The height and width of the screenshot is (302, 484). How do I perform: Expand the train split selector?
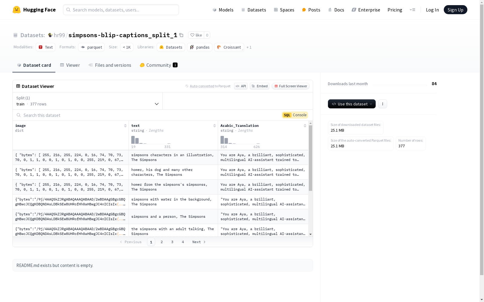coord(88,101)
